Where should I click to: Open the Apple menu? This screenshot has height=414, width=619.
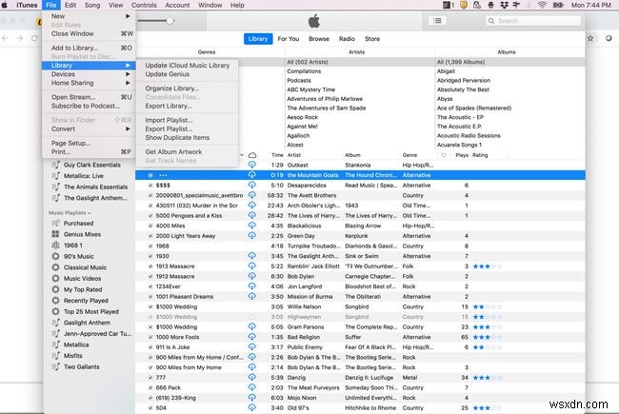tap(5, 5)
